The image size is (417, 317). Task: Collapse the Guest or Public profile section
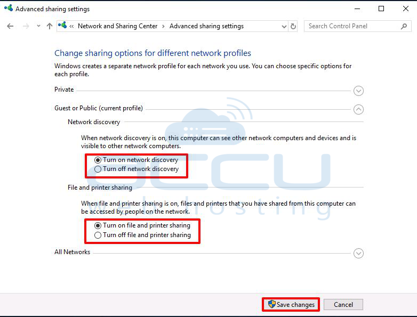358,109
